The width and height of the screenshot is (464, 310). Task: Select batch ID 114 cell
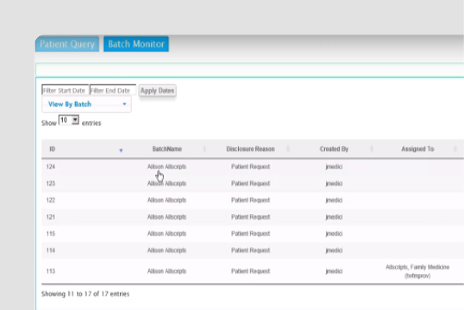[x=51, y=250]
